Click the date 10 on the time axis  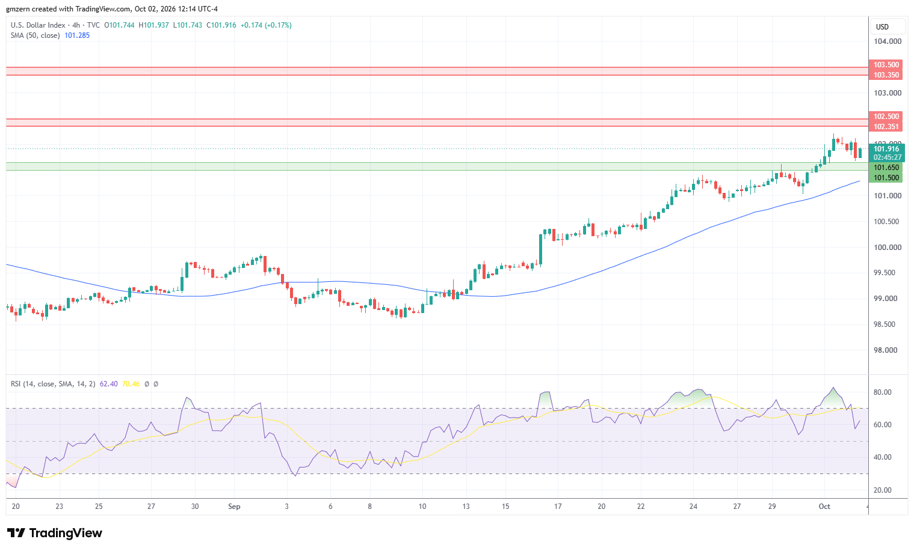pyautogui.click(x=422, y=507)
